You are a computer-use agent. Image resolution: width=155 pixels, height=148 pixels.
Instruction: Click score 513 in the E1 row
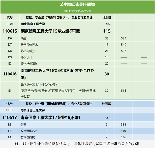[124, 91]
